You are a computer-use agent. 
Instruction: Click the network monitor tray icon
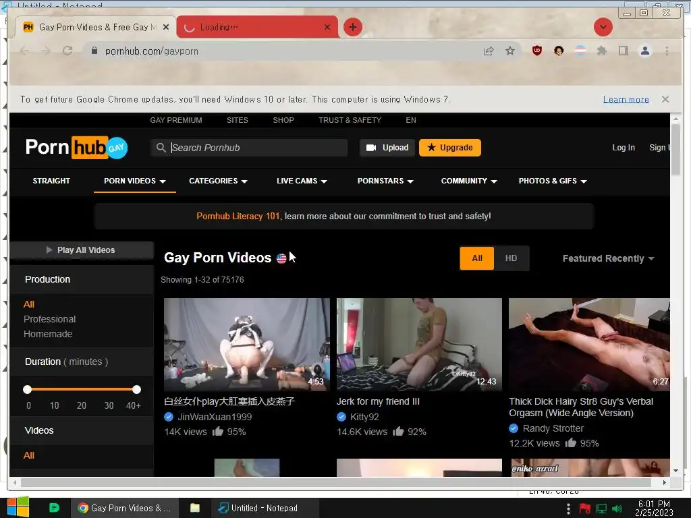click(601, 509)
